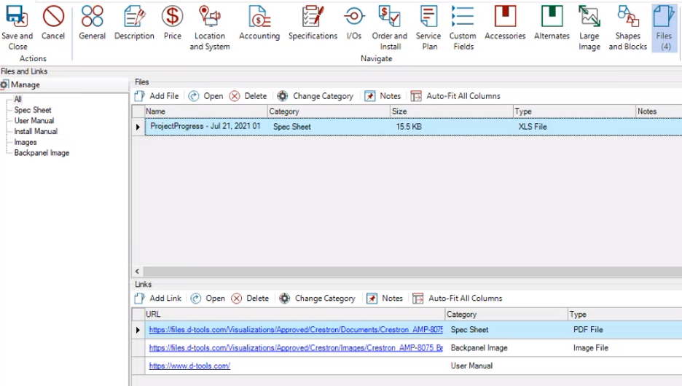Click Add File in Files toolbar

157,96
